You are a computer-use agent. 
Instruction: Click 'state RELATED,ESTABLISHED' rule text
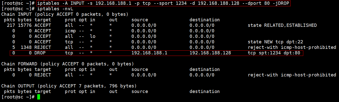click(x=282, y=25)
